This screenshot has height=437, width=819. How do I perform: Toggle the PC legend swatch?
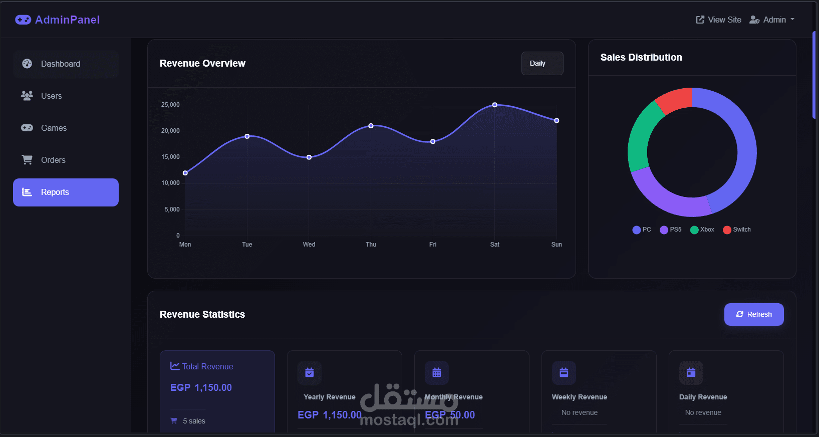(637, 230)
